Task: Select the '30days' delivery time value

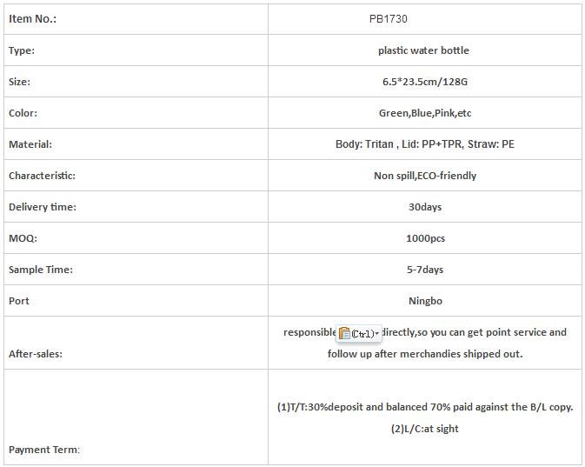Action: (x=425, y=207)
